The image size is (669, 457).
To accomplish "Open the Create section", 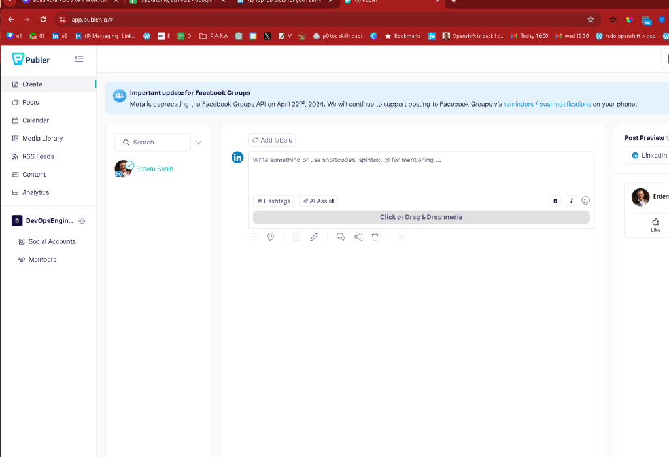I will pos(48,84).
